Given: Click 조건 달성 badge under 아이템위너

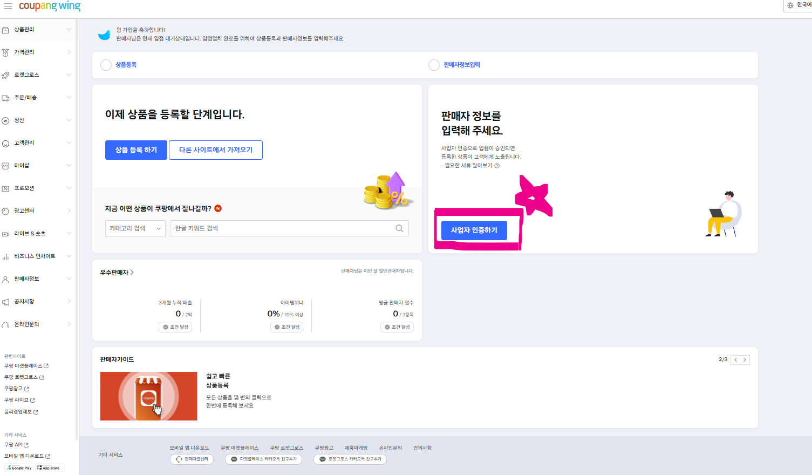Looking at the screenshot, I should coord(287,327).
